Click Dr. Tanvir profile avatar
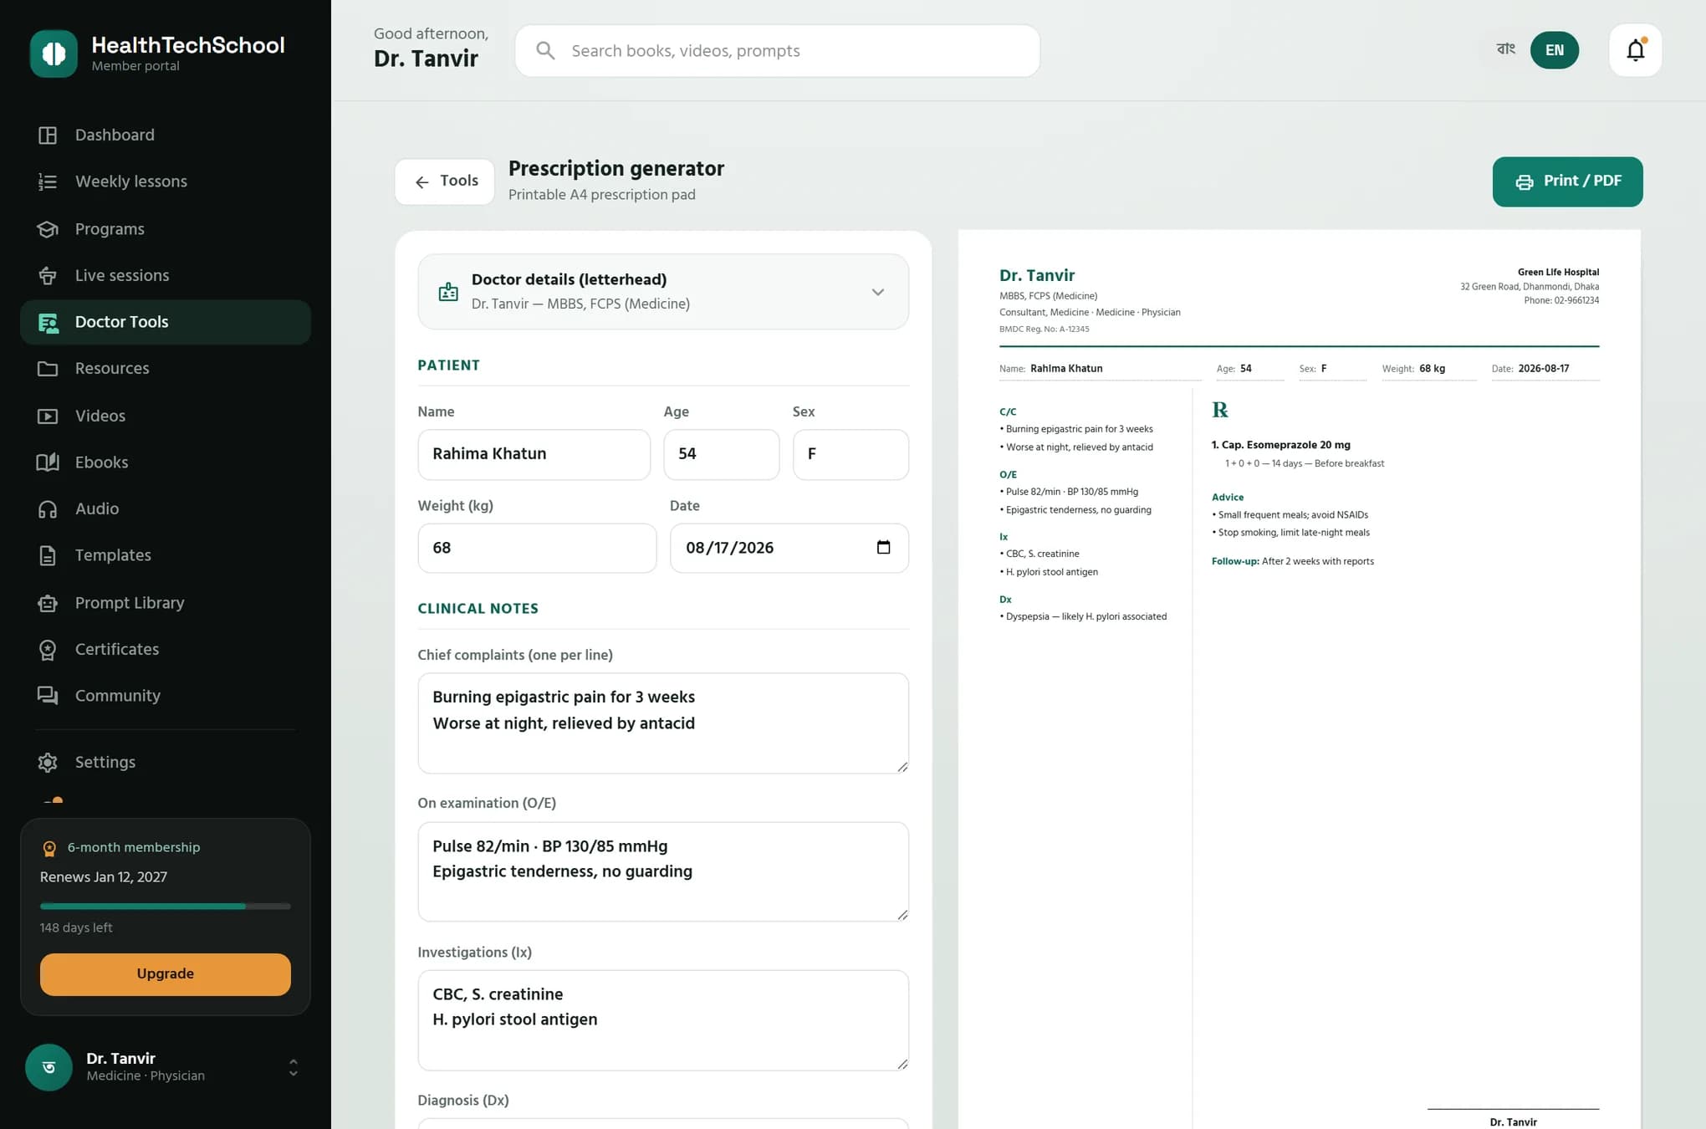The width and height of the screenshot is (1706, 1129). click(x=49, y=1067)
